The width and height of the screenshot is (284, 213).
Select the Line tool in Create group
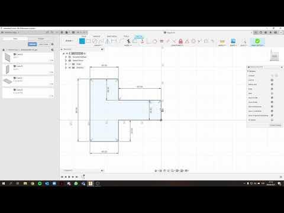[x=82, y=41]
